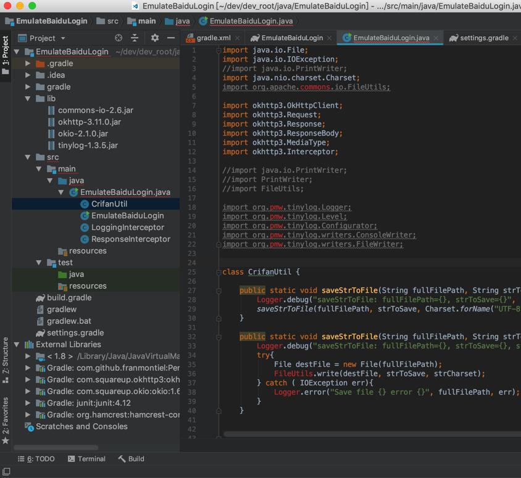Click the Collapse All icon in Project panel

click(x=134, y=38)
